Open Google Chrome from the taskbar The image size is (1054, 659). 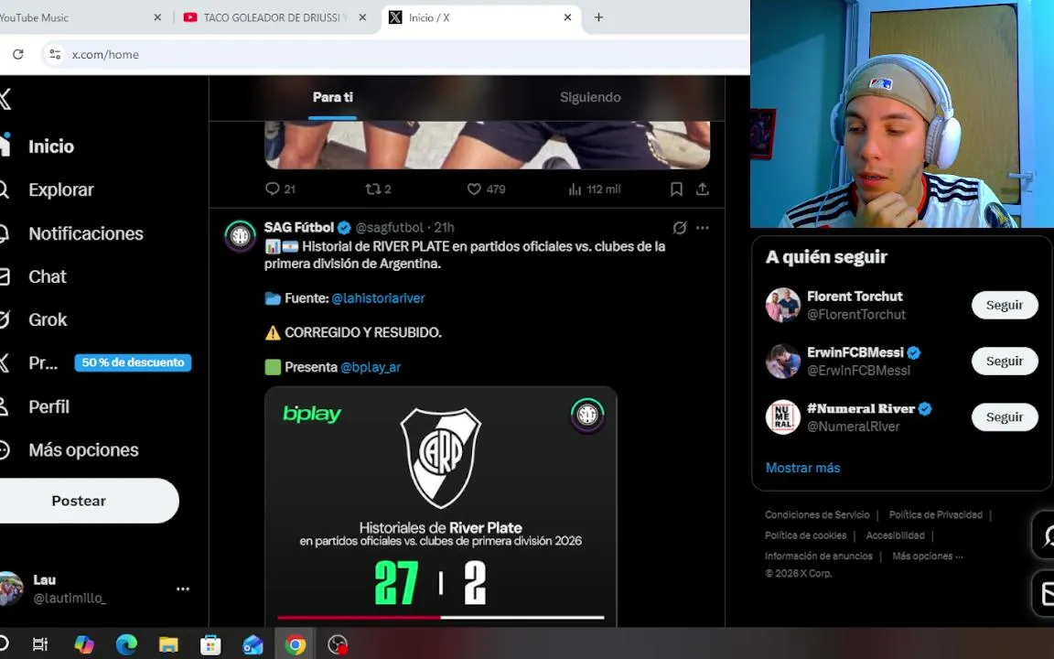[x=296, y=644]
